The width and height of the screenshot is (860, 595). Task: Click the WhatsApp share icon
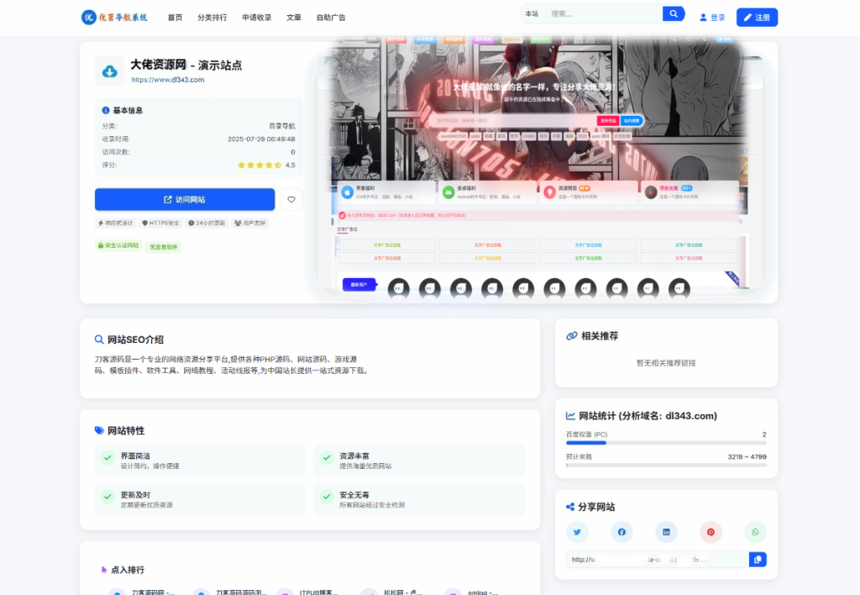click(x=755, y=531)
